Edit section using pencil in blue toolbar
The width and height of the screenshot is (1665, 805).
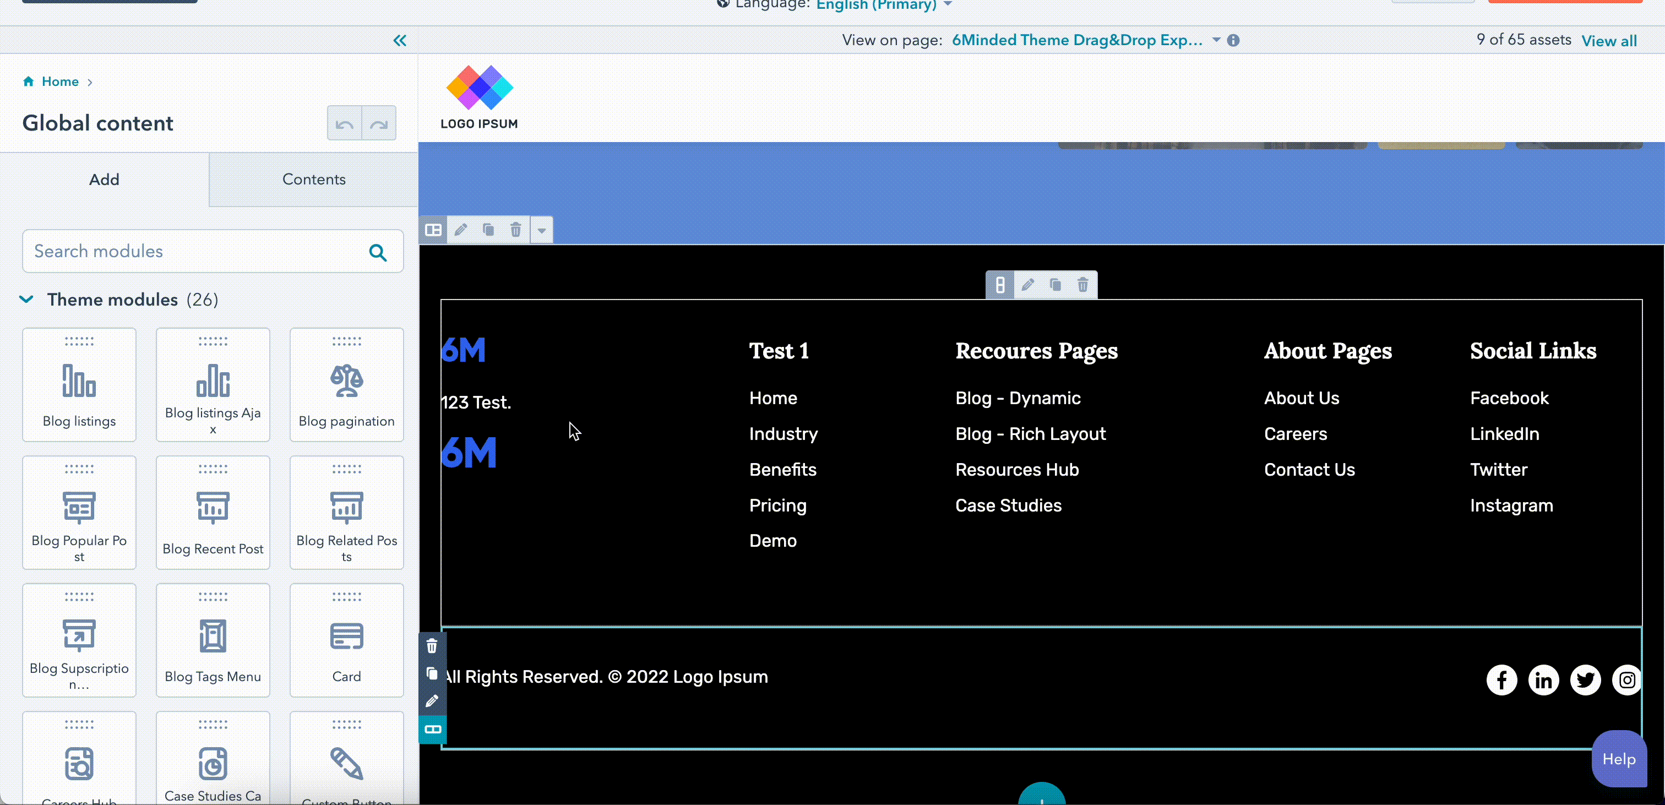pos(461,230)
